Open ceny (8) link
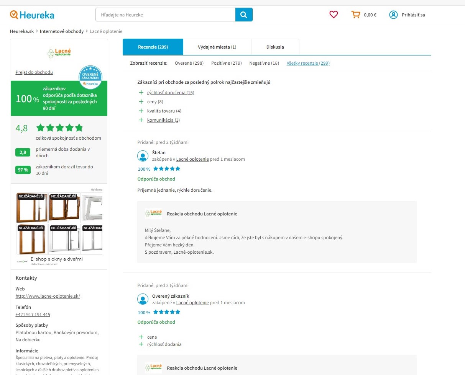Viewport: 465px width, 375px height. point(155,102)
